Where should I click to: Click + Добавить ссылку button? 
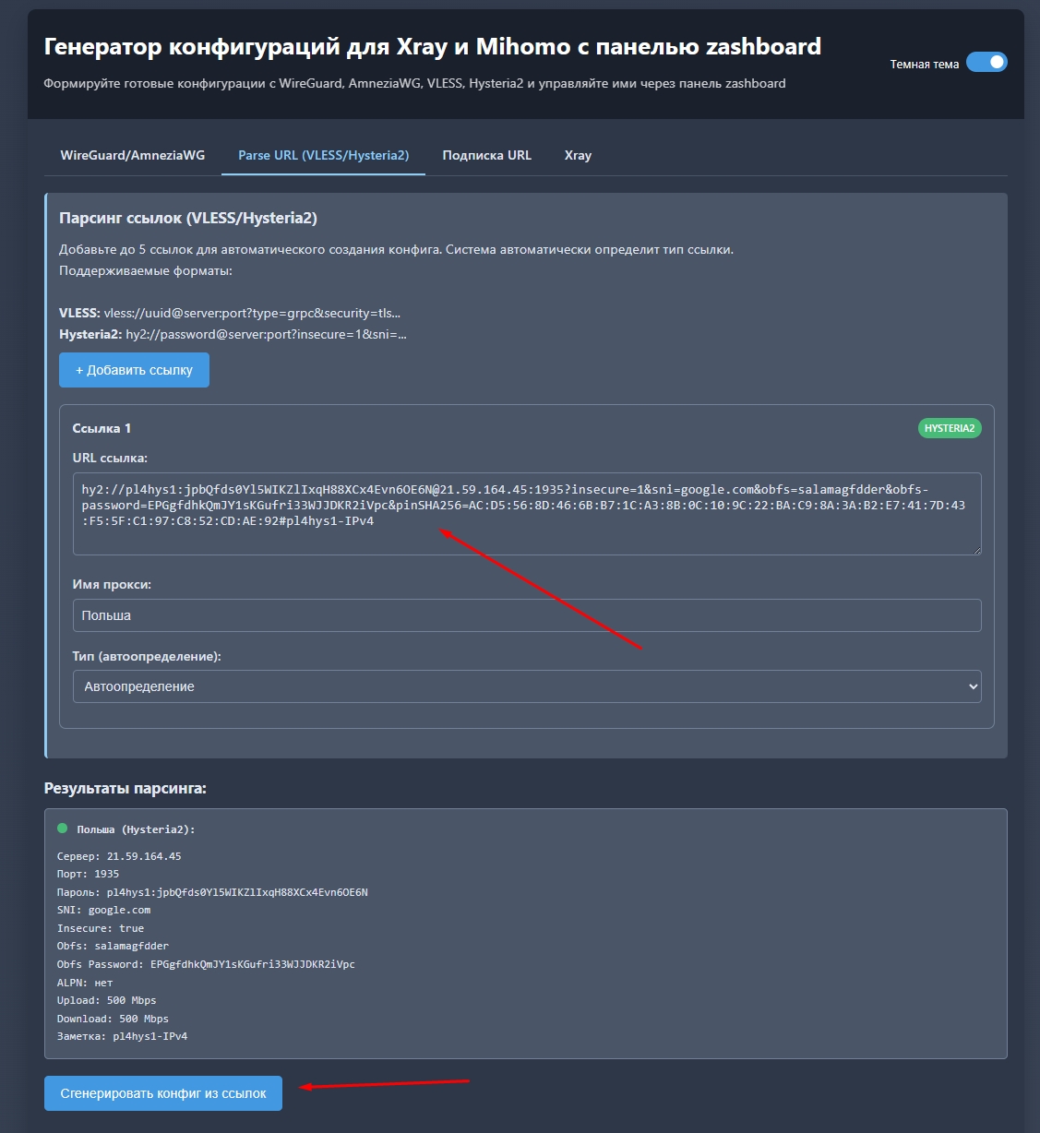coord(134,369)
